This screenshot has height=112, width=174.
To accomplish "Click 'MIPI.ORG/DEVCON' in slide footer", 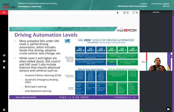I will pos(26,97).
